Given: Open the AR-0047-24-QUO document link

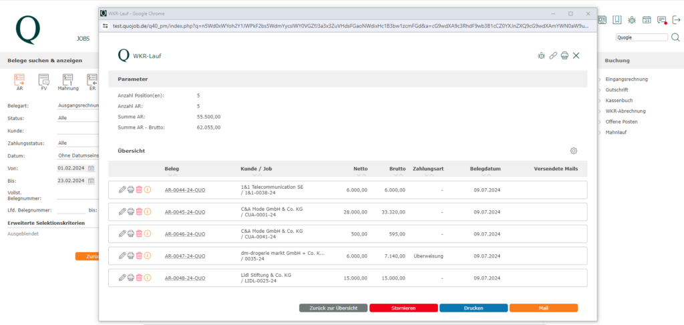Looking at the screenshot, I should pyautogui.click(x=185, y=256).
